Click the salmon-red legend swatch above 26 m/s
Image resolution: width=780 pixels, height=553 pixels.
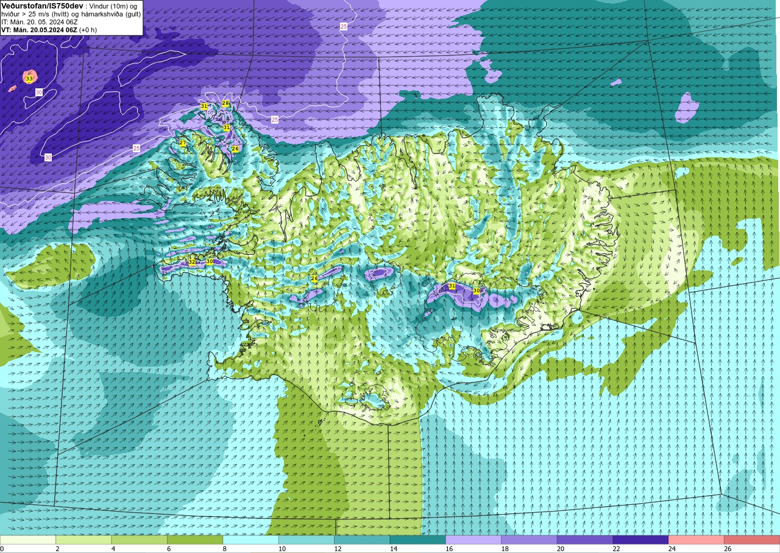point(752,540)
